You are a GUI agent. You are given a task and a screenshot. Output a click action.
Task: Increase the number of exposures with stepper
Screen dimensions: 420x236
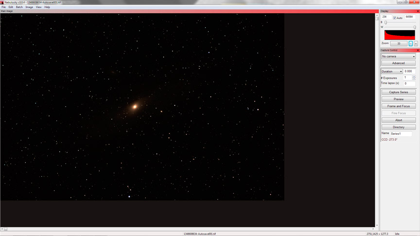[x=414, y=76]
